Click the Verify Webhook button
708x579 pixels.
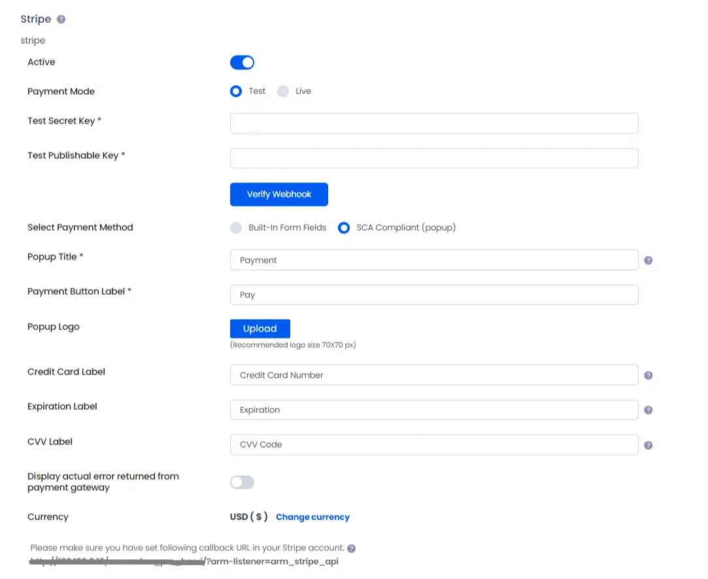coord(279,195)
